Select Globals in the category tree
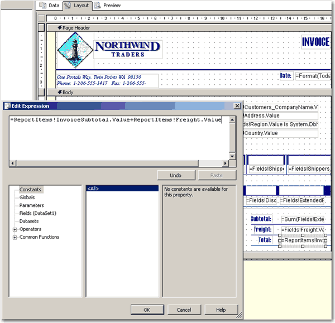 27,197
